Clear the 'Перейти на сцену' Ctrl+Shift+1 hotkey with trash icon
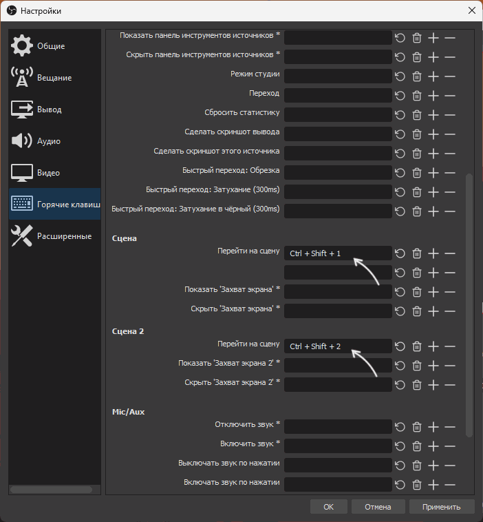Screen dimensions: 483x522 tap(416, 253)
